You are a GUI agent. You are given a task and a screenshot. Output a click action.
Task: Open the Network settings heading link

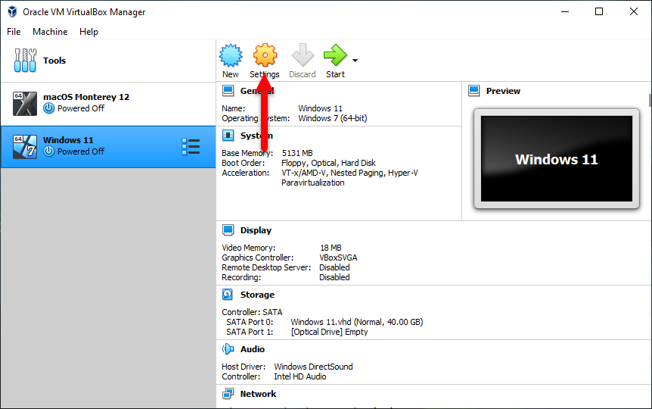[x=258, y=394]
